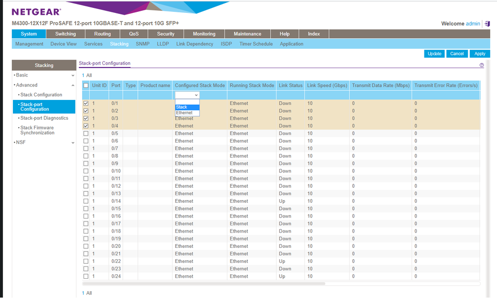The image size is (497, 308).
Task: Go to the Index tab
Action: pos(314,34)
